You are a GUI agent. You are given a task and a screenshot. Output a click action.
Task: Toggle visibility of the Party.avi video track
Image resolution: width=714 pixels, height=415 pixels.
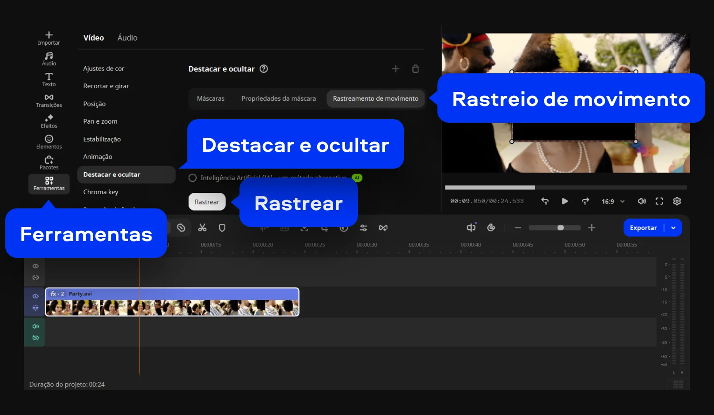pos(35,296)
